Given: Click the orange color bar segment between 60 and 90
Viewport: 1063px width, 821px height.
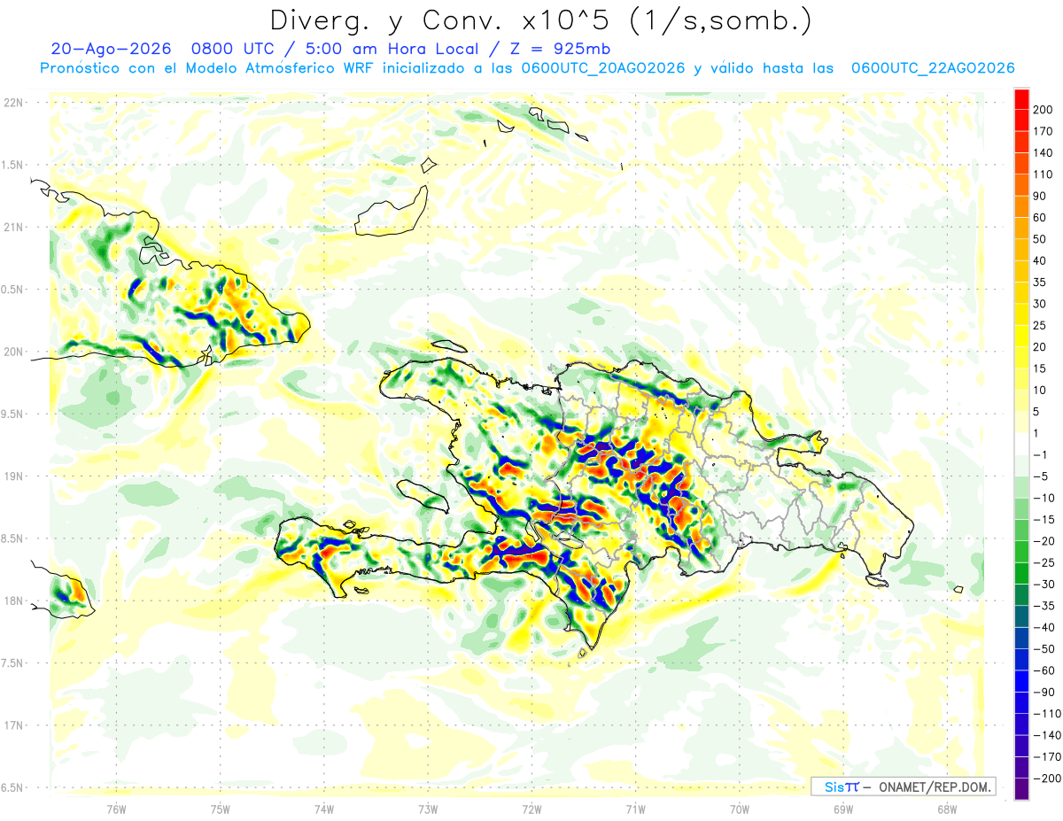Looking at the screenshot, I should point(1021,206).
